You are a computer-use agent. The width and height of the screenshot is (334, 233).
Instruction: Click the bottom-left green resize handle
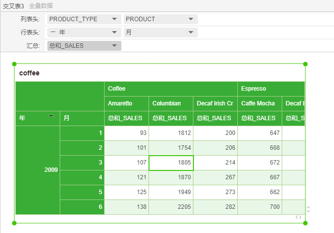click(x=14, y=223)
